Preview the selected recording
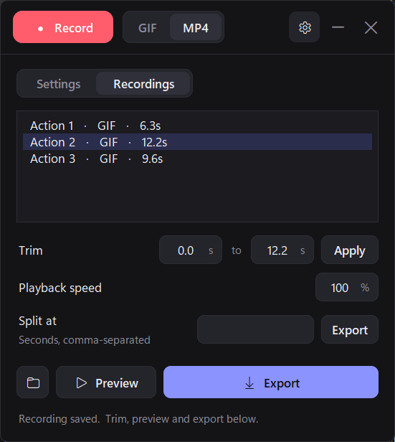This screenshot has height=442, width=395. [106, 382]
